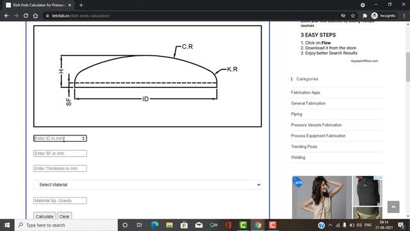Click the dark pants ad thumbnail

point(367,191)
